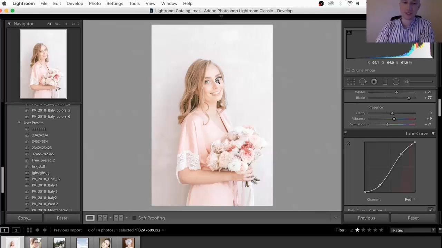Enable the Soft Proofing checkbox
The width and height of the screenshot is (442, 248).
134,218
